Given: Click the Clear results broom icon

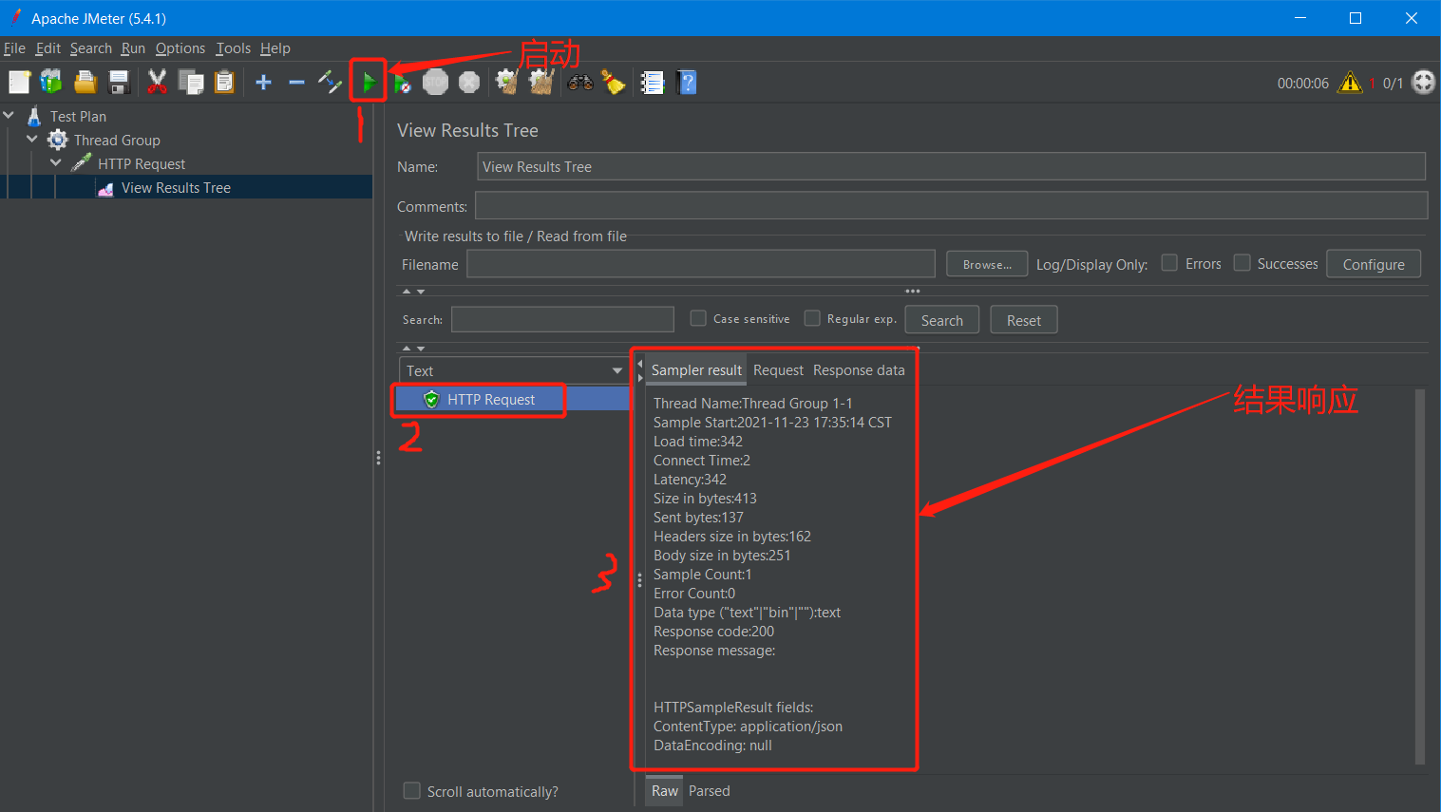Looking at the screenshot, I should click(x=507, y=83).
